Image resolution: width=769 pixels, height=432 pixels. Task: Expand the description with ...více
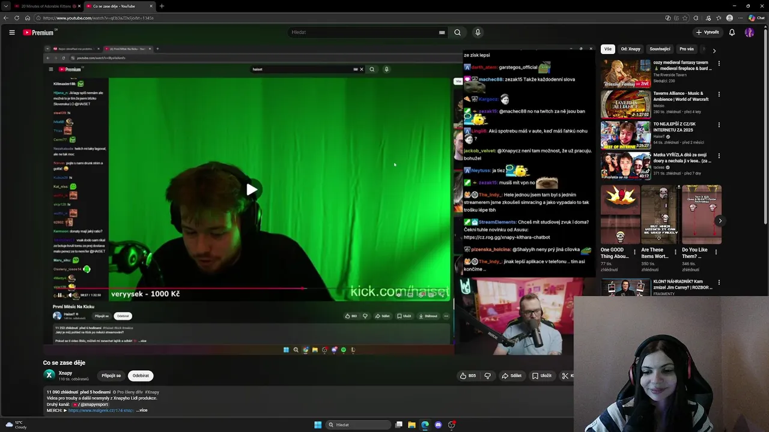pyautogui.click(x=142, y=410)
